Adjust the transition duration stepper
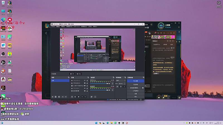The image size is (223, 125). [x=125, y=84]
